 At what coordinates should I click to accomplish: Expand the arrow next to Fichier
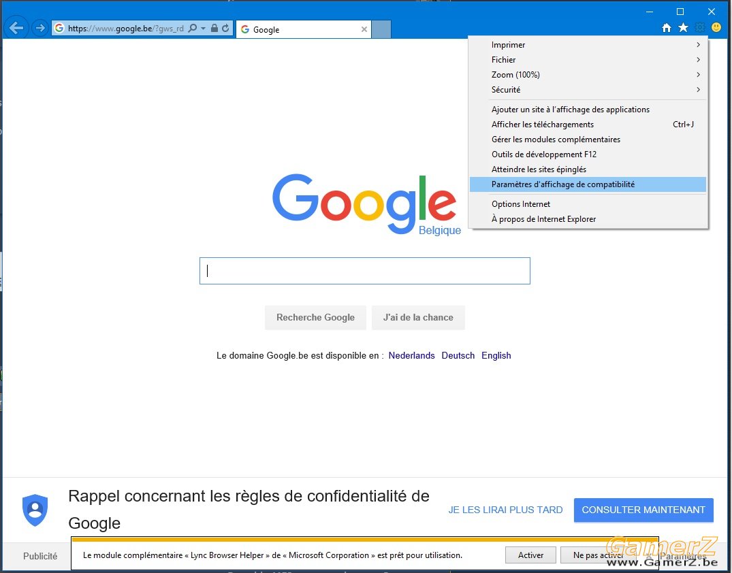tap(699, 60)
